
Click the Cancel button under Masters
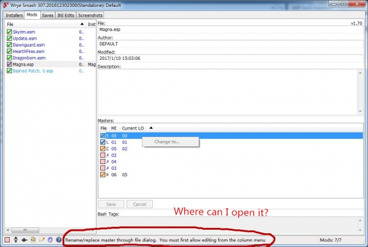(140, 204)
